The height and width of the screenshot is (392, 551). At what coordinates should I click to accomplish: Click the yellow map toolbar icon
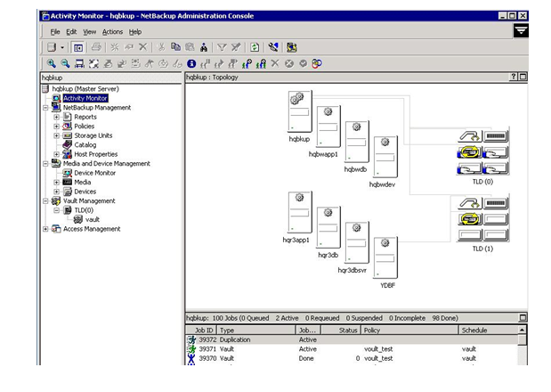pos(292,47)
